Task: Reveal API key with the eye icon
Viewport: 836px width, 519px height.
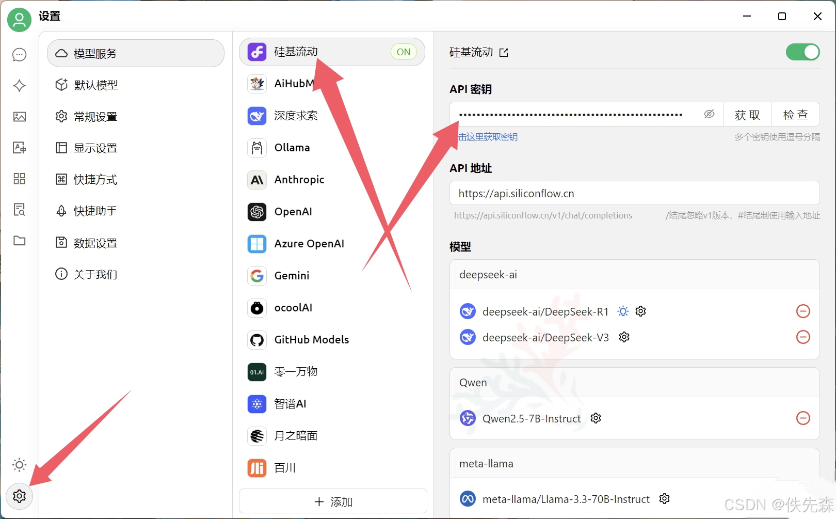Action: (x=709, y=114)
